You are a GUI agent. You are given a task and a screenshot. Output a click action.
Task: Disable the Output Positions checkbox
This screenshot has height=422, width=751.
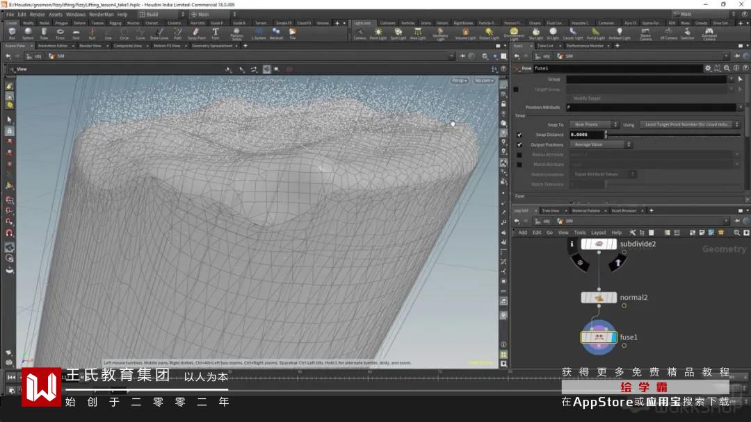pyautogui.click(x=519, y=144)
